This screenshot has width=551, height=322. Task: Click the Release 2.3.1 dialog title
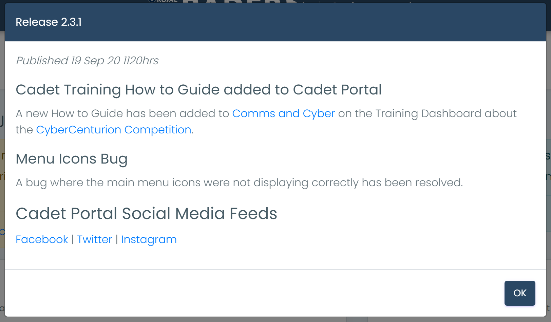pyautogui.click(x=49, y=22)
